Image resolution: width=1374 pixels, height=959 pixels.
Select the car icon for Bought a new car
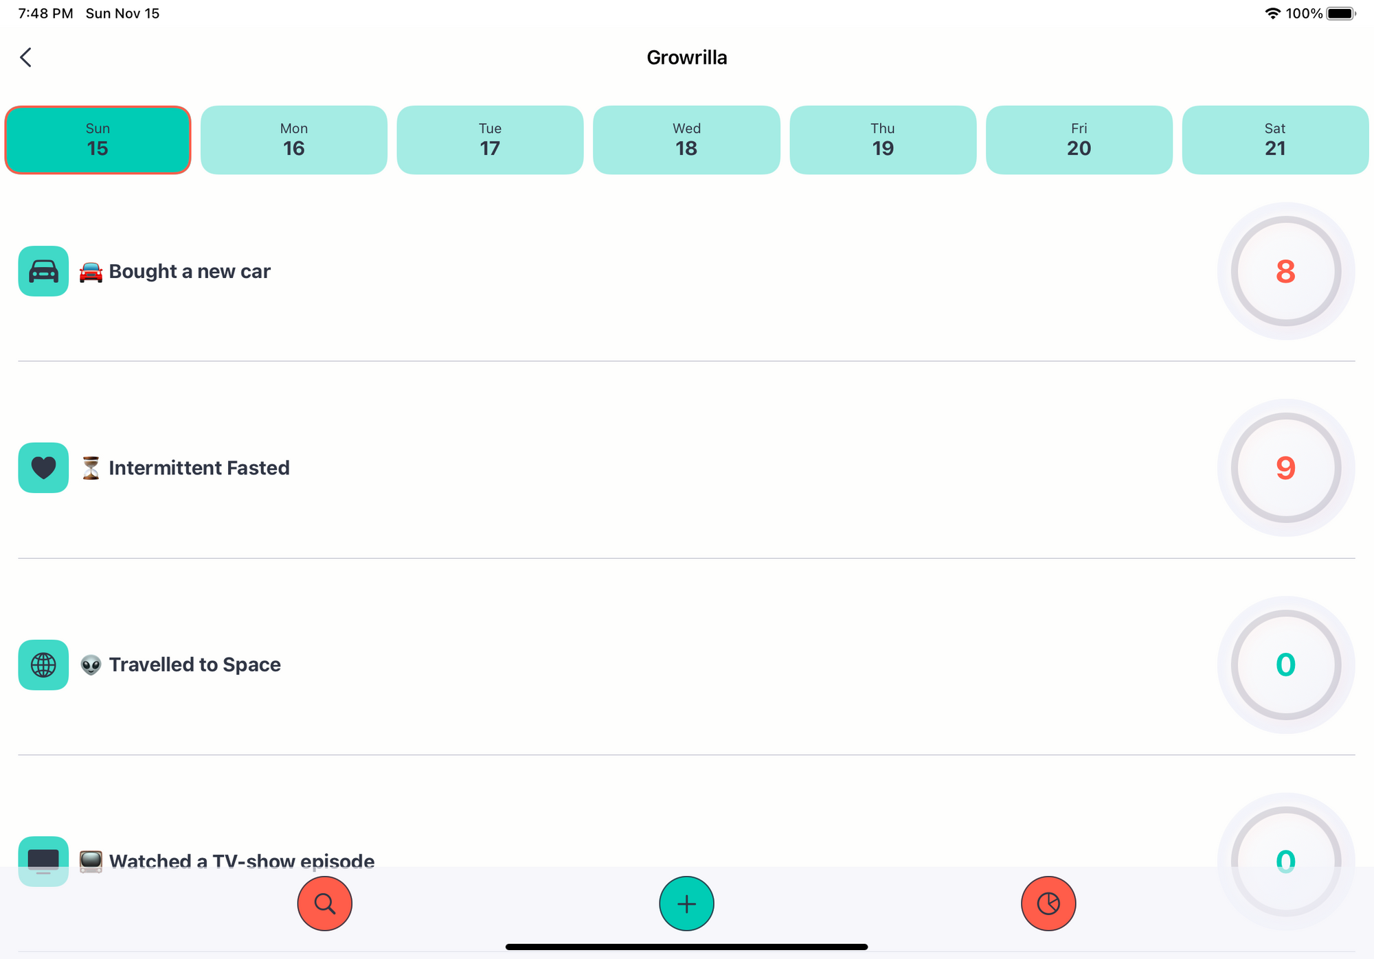(43, 271)
